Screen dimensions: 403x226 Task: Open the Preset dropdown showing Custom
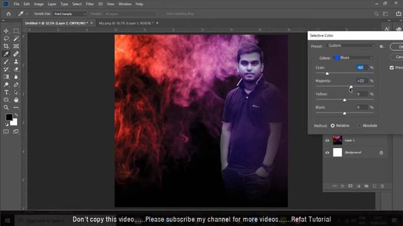pyautogui.click(x=351, y=46)
